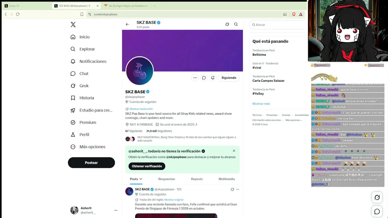
Task: Close the SKZ BASE browser tab
Action: click(x=97, y=6)
